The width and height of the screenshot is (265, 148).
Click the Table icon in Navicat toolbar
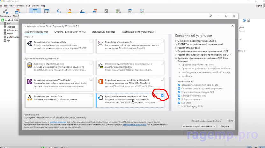pyautogui.click(x=35, y=11)
